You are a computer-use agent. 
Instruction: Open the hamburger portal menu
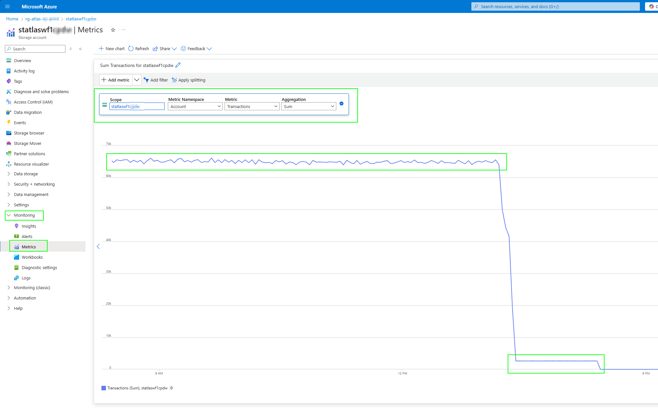pos(7,6)
